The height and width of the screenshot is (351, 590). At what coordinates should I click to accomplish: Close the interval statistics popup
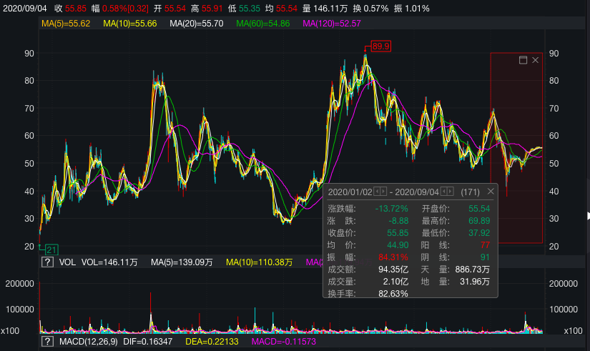point(491,192)
